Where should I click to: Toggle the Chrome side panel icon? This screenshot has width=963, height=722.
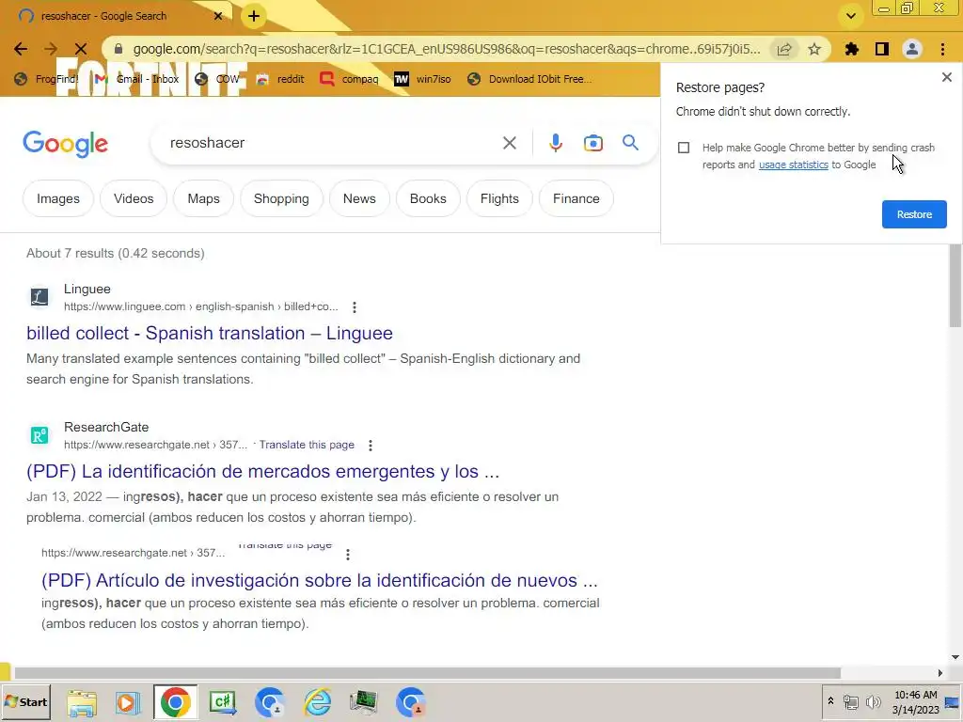pos(882,49)
